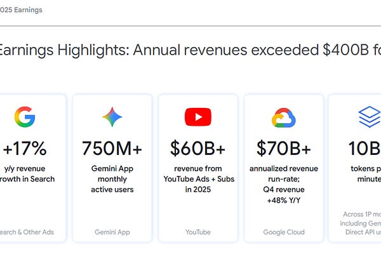Select the '$60B+' figure

[x=197, y=148]
